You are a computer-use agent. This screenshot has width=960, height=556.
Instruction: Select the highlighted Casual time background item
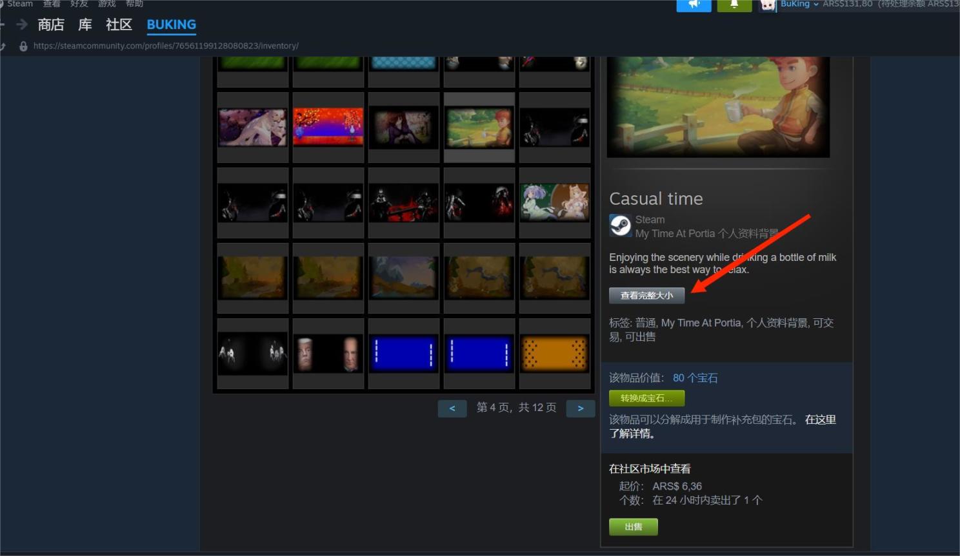coord(479,127)
